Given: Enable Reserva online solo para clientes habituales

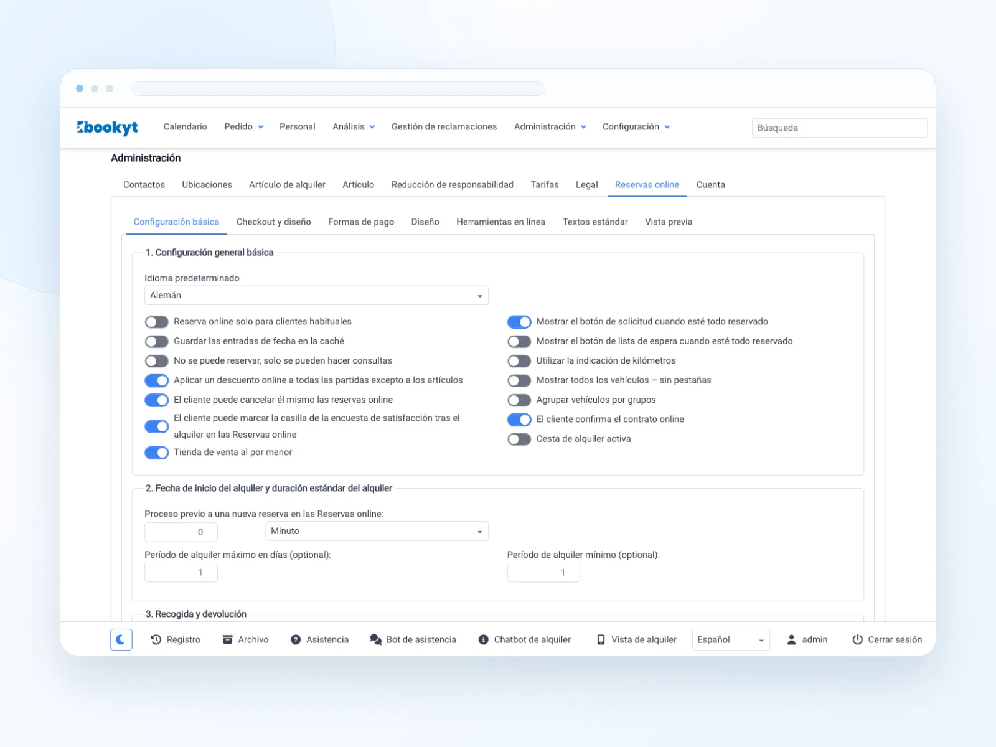Looking at the screenshot, I should 157,322.
